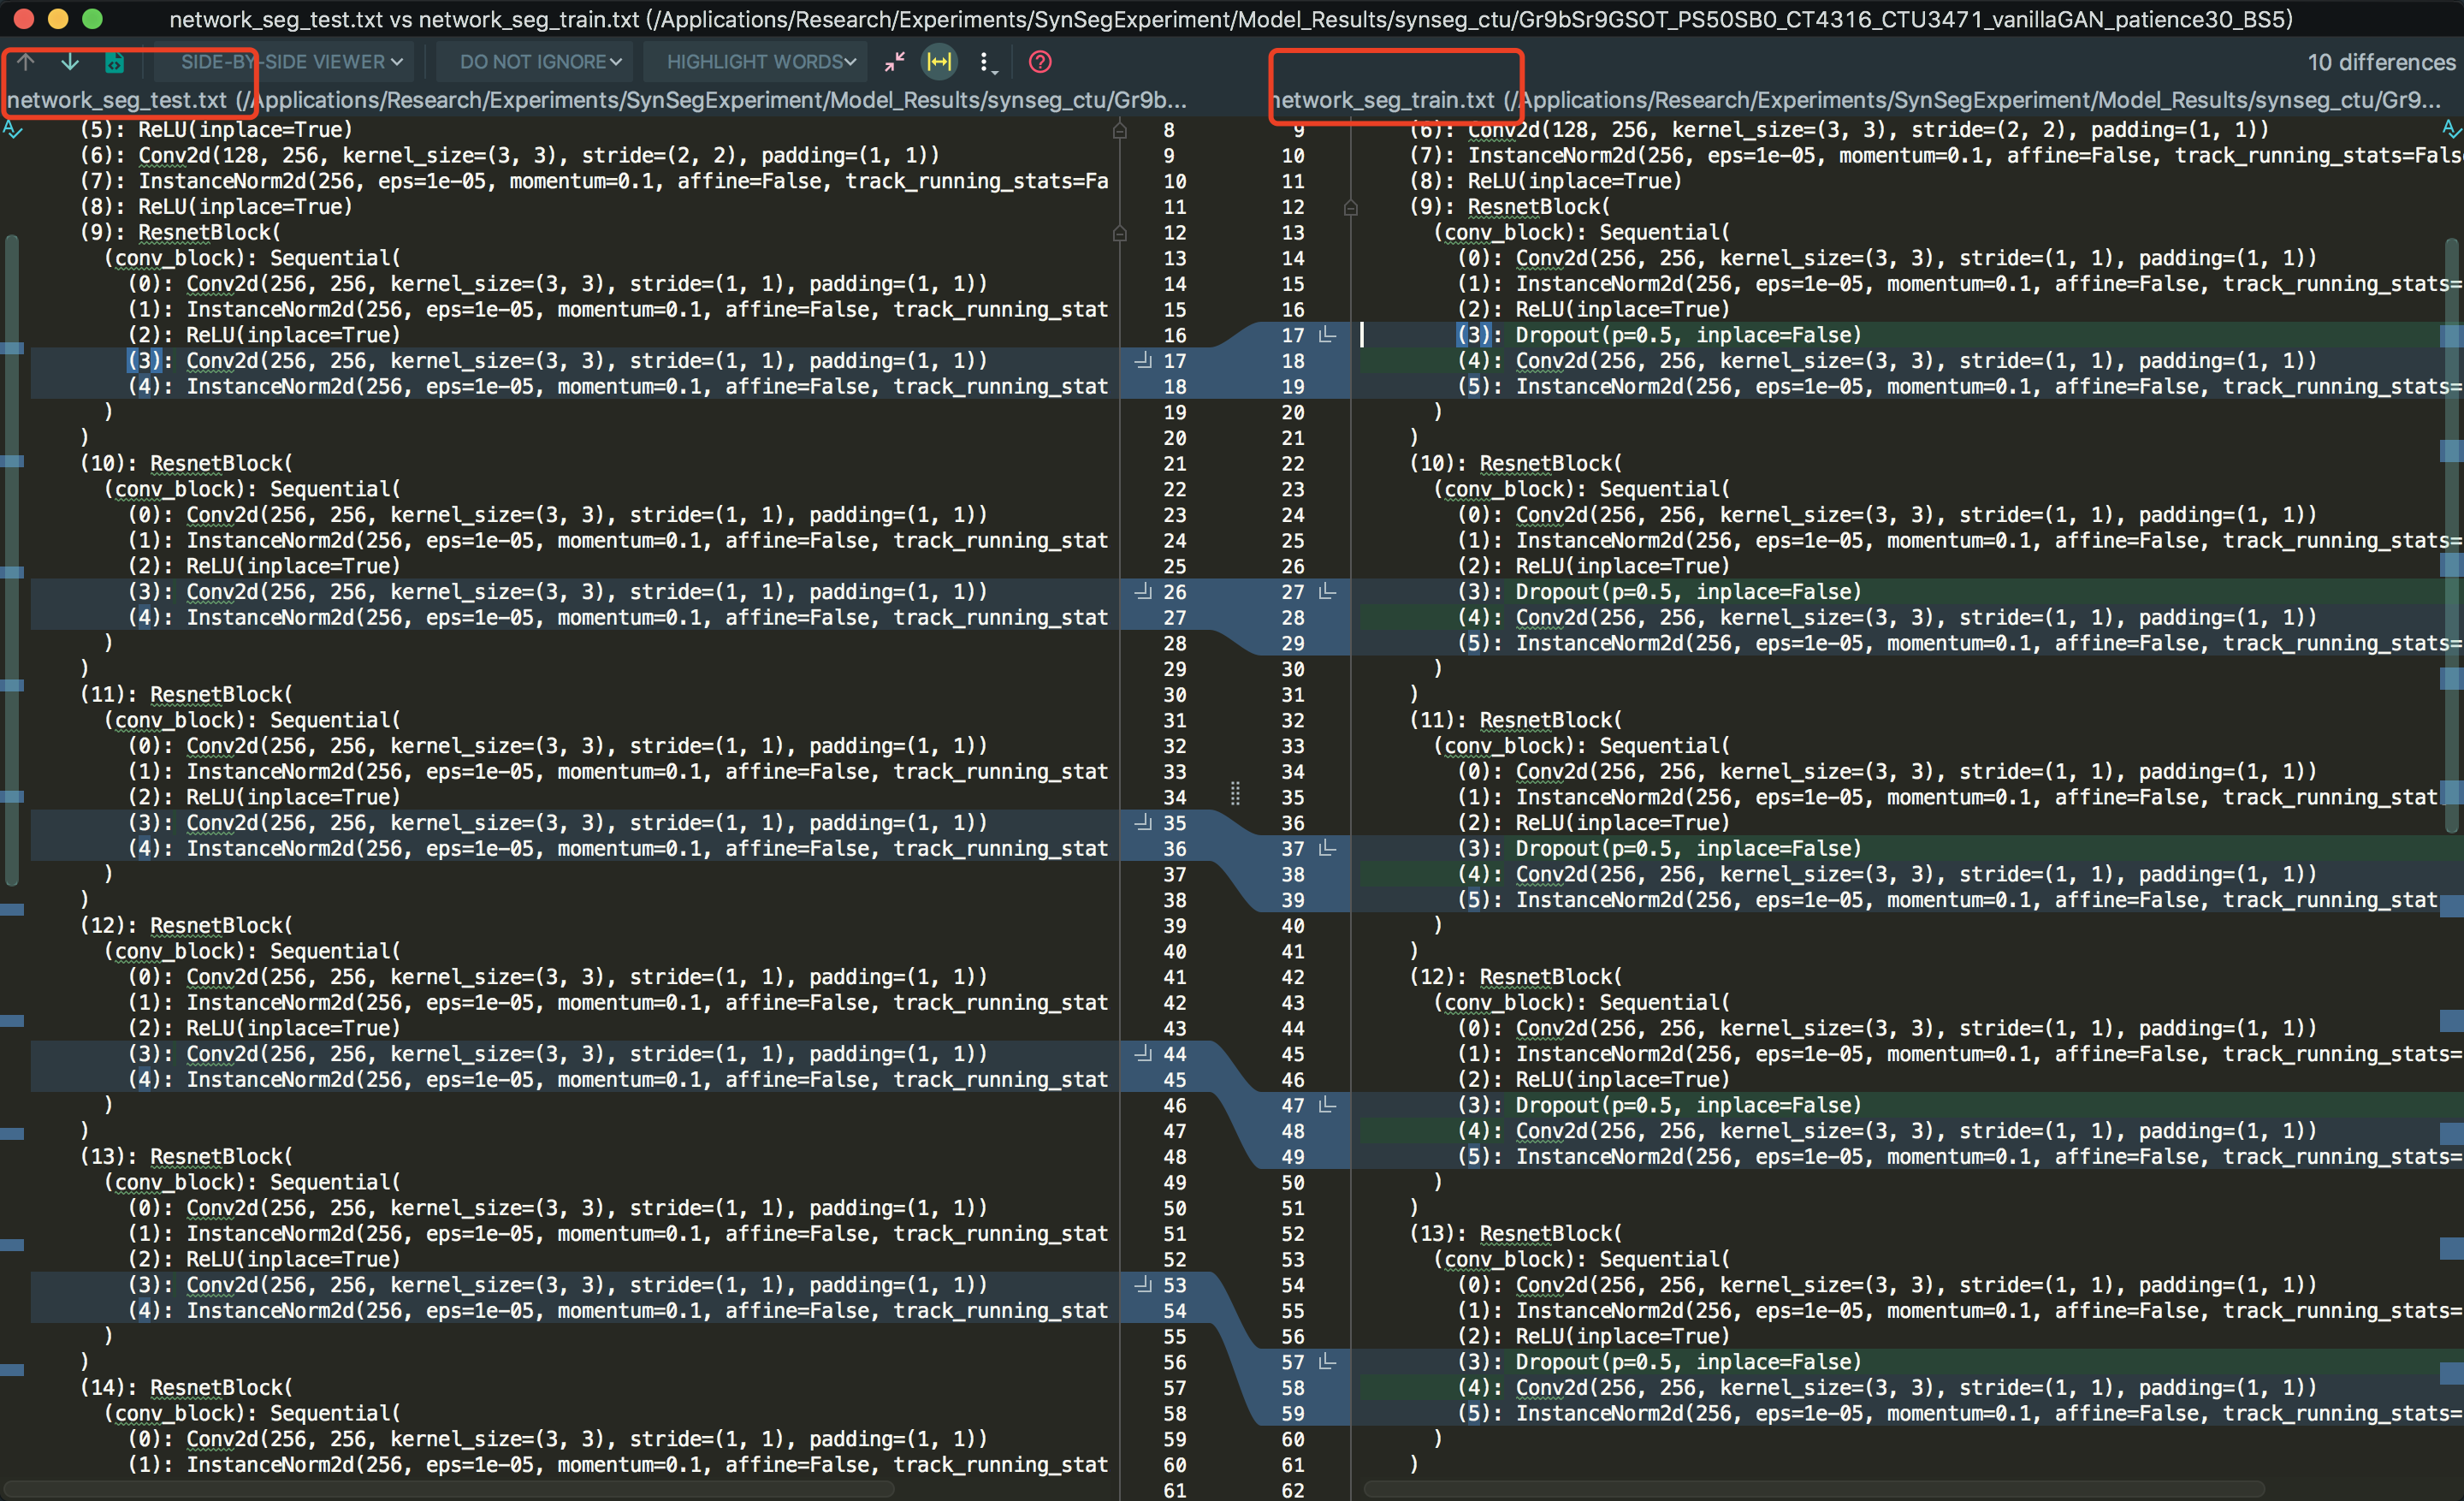Click Dropout line under right ResnetBlock (9)

coord(1659,335)
